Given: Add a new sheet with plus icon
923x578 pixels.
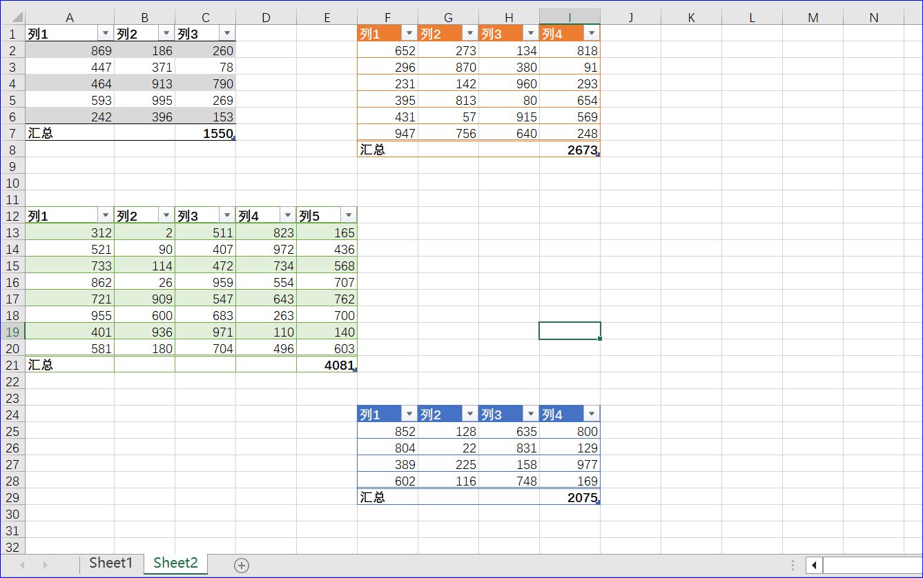Looking at the screenshot, I should [242, 566].
